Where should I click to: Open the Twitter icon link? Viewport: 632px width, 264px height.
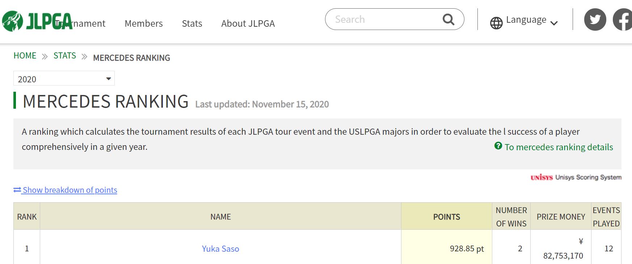595,20
